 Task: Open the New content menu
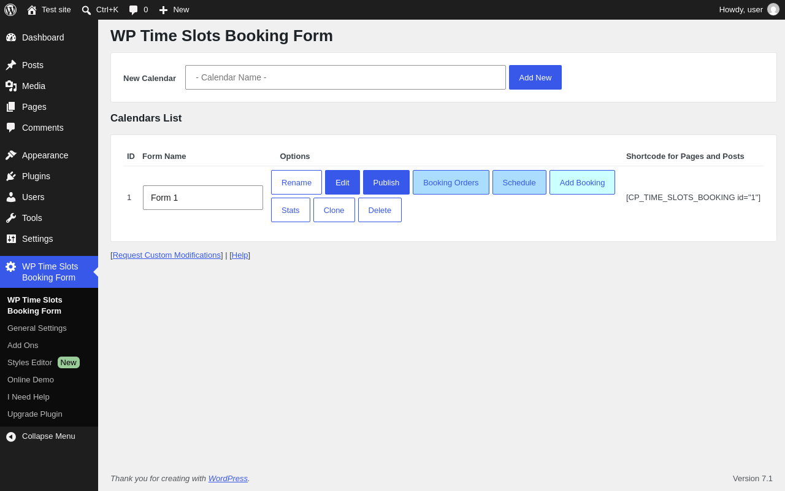click(x=174, y=10)
